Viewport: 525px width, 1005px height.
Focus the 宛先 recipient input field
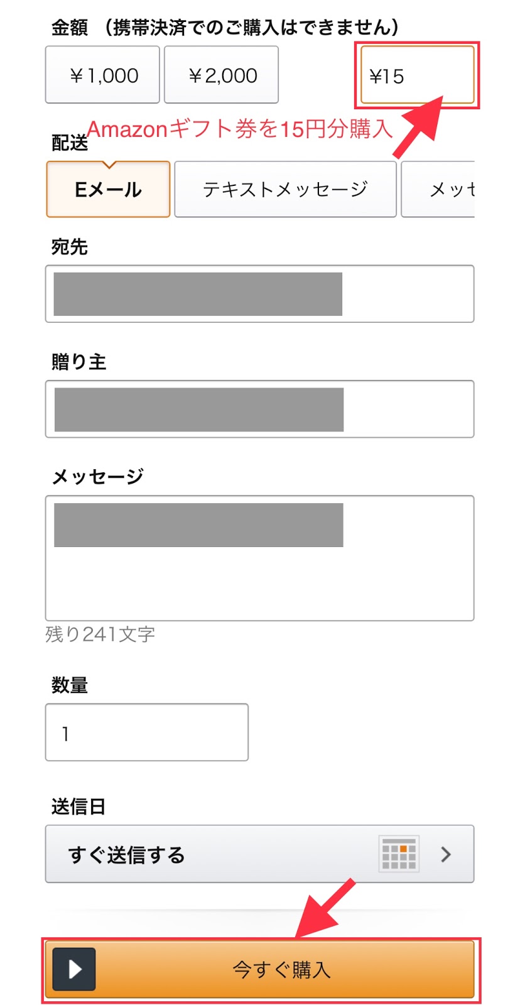pos(259,294)
